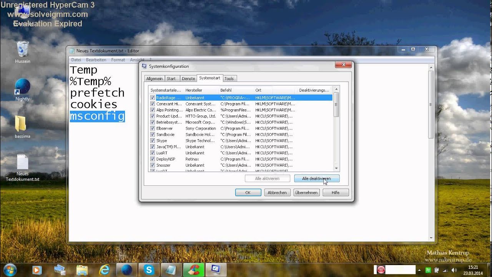Open the Ansicht menu in Editor
This screenshot has height=277, width=492.
[x=137, y=60]
